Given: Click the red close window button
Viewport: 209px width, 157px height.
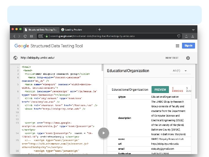Looking at the screenshot, I should pyautogui.click(x=13, y=29).
